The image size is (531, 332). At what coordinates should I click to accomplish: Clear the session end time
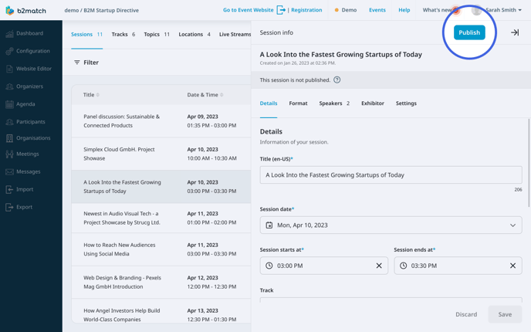[x=512, y=266]
